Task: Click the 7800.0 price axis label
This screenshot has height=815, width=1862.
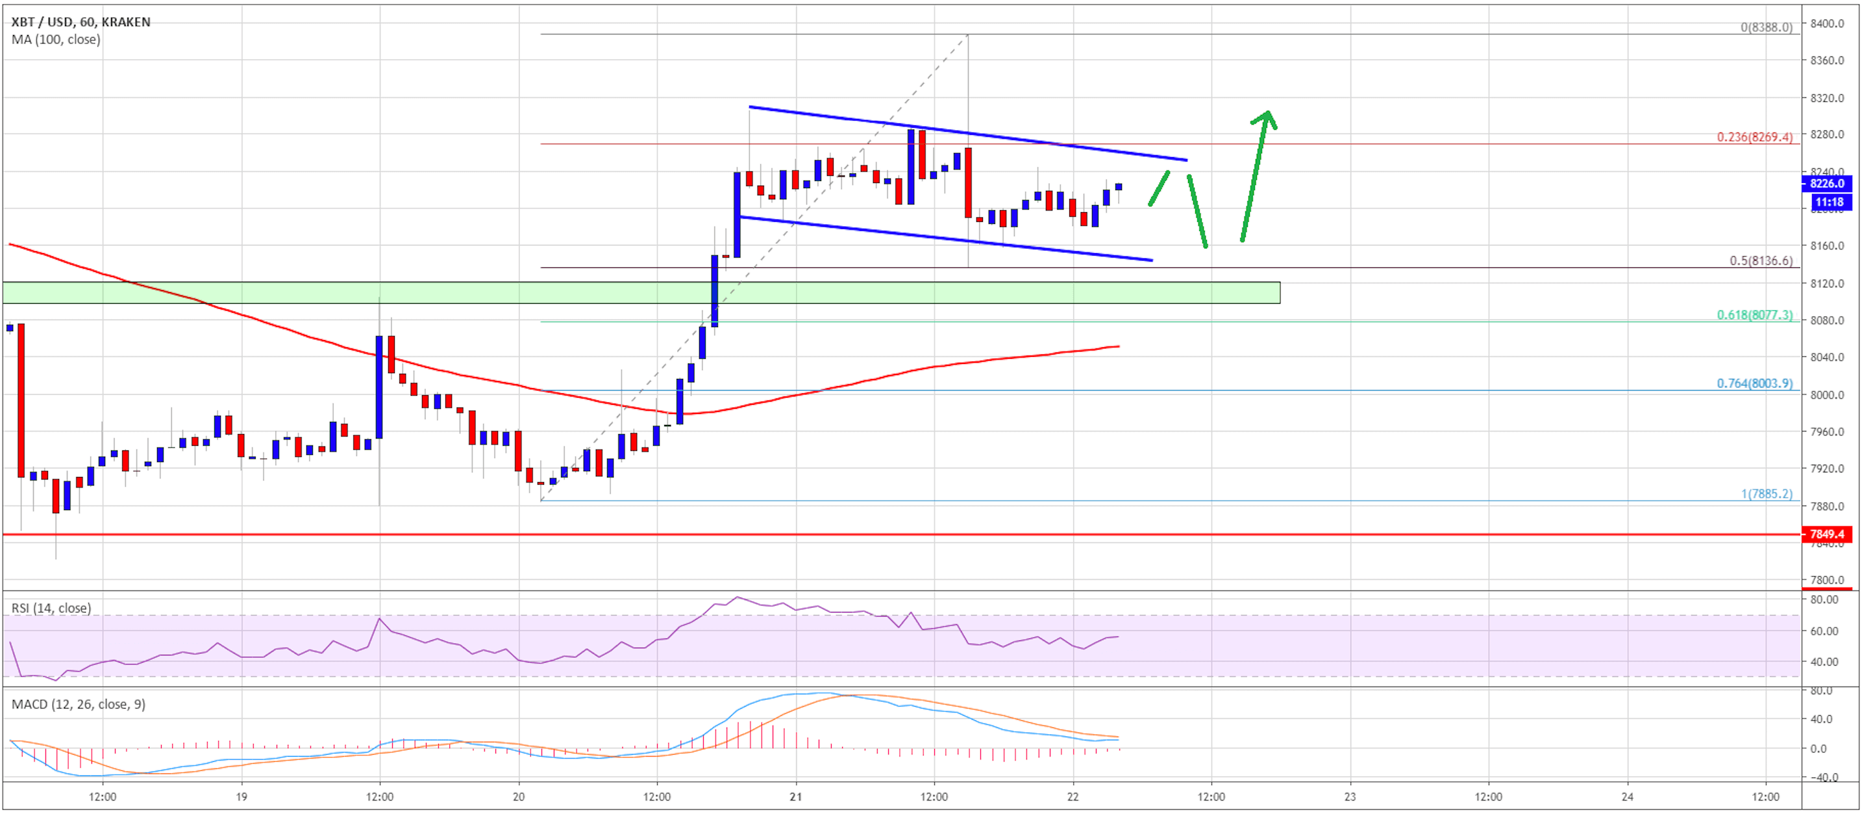Action: tap(1828, 579)
